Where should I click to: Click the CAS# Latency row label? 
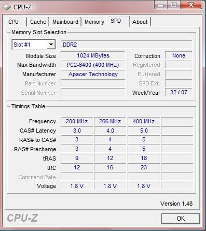click(x=38, y=131)
